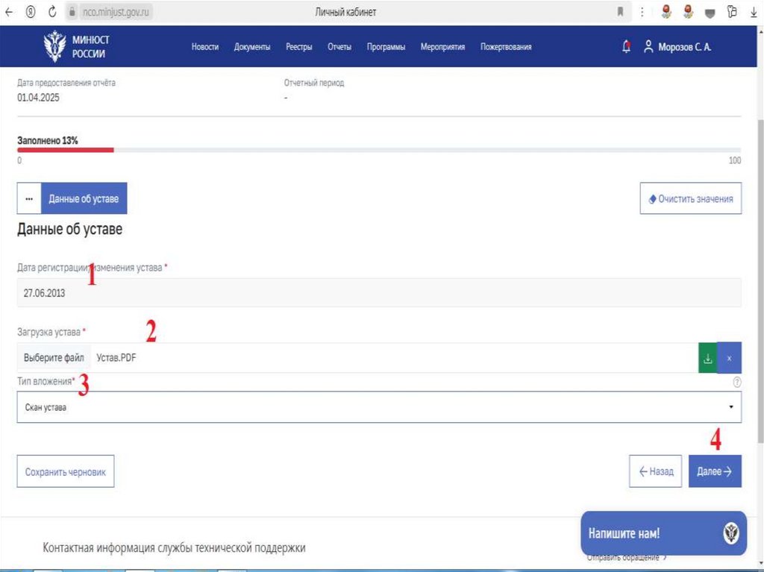Show help for Тип вложения question icon

736,383
